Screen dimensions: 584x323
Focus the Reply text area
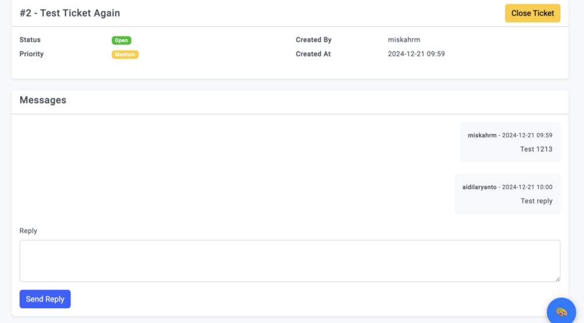pyautogui.click(x=290, y=261)
